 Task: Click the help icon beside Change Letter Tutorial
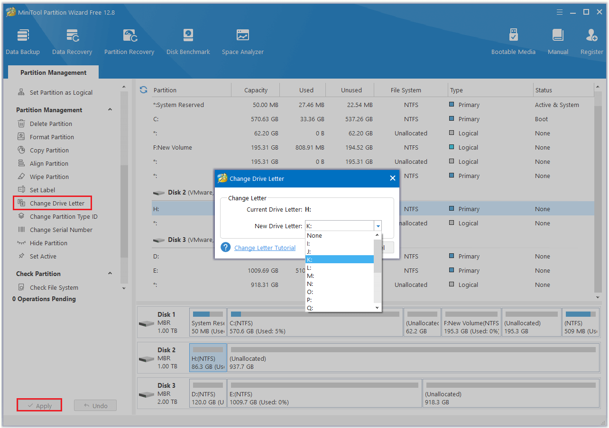tap(226, 247)
